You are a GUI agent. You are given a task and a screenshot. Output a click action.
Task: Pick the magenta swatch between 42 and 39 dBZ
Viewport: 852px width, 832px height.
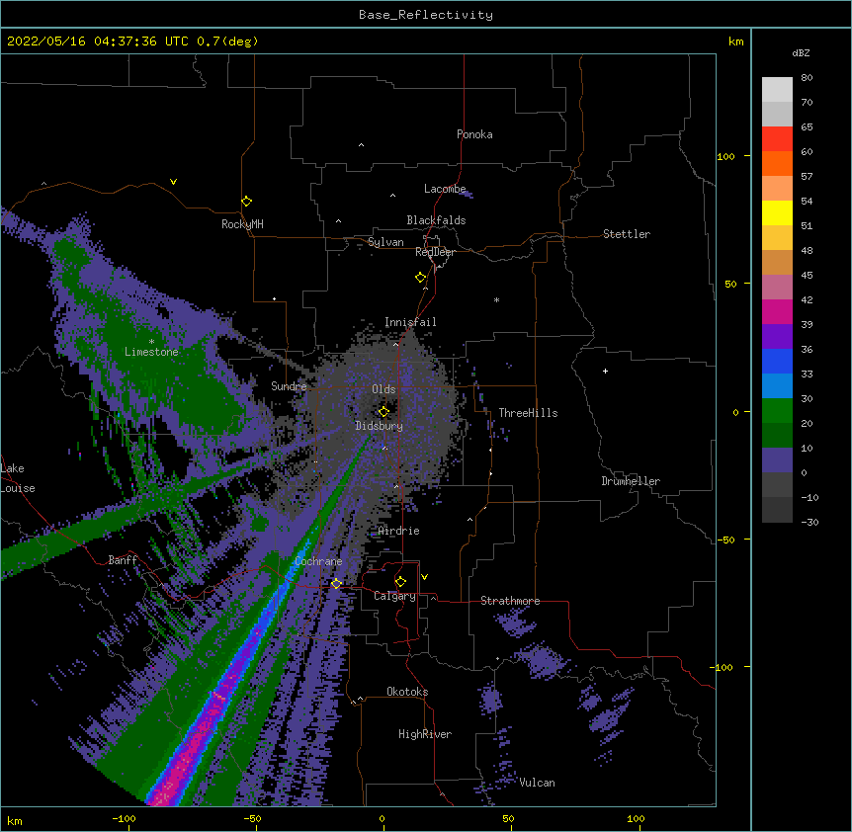(x=777, y=311)
